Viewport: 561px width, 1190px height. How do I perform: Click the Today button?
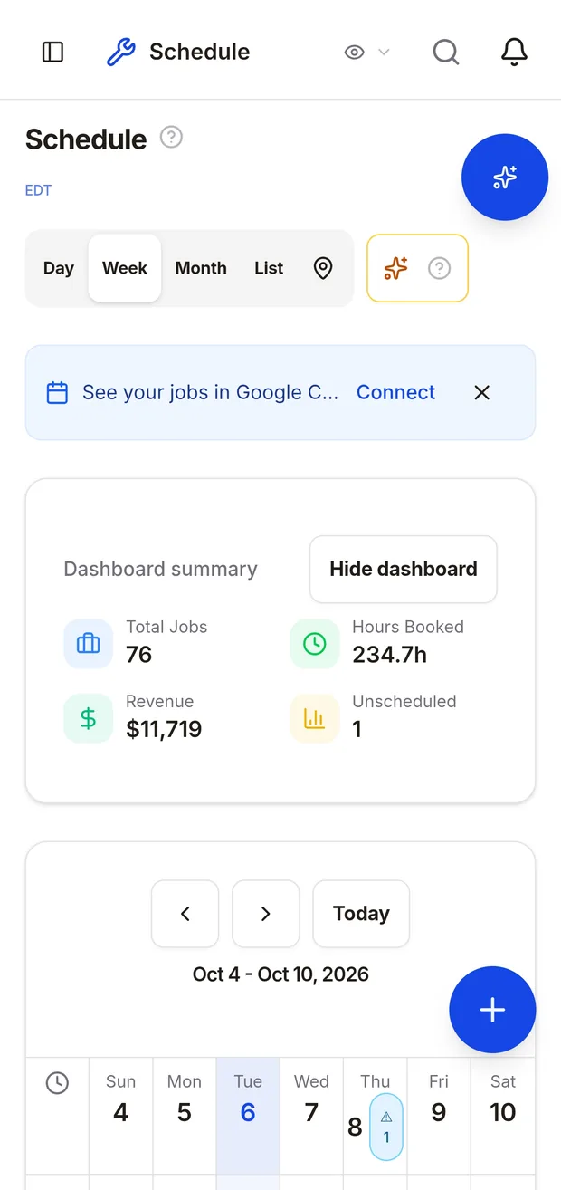361,914
